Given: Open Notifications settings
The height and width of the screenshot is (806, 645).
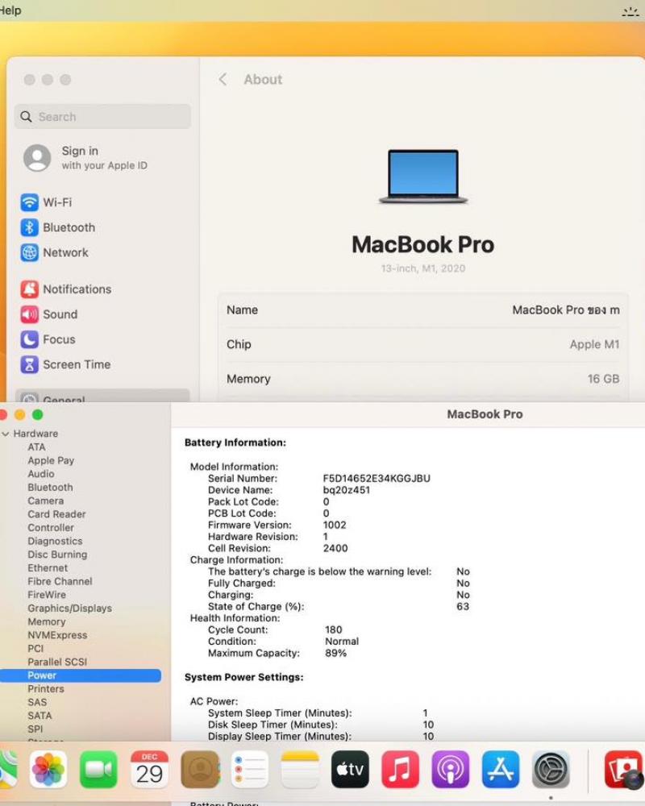Looking at the screenshot, I should coord(66,289).
